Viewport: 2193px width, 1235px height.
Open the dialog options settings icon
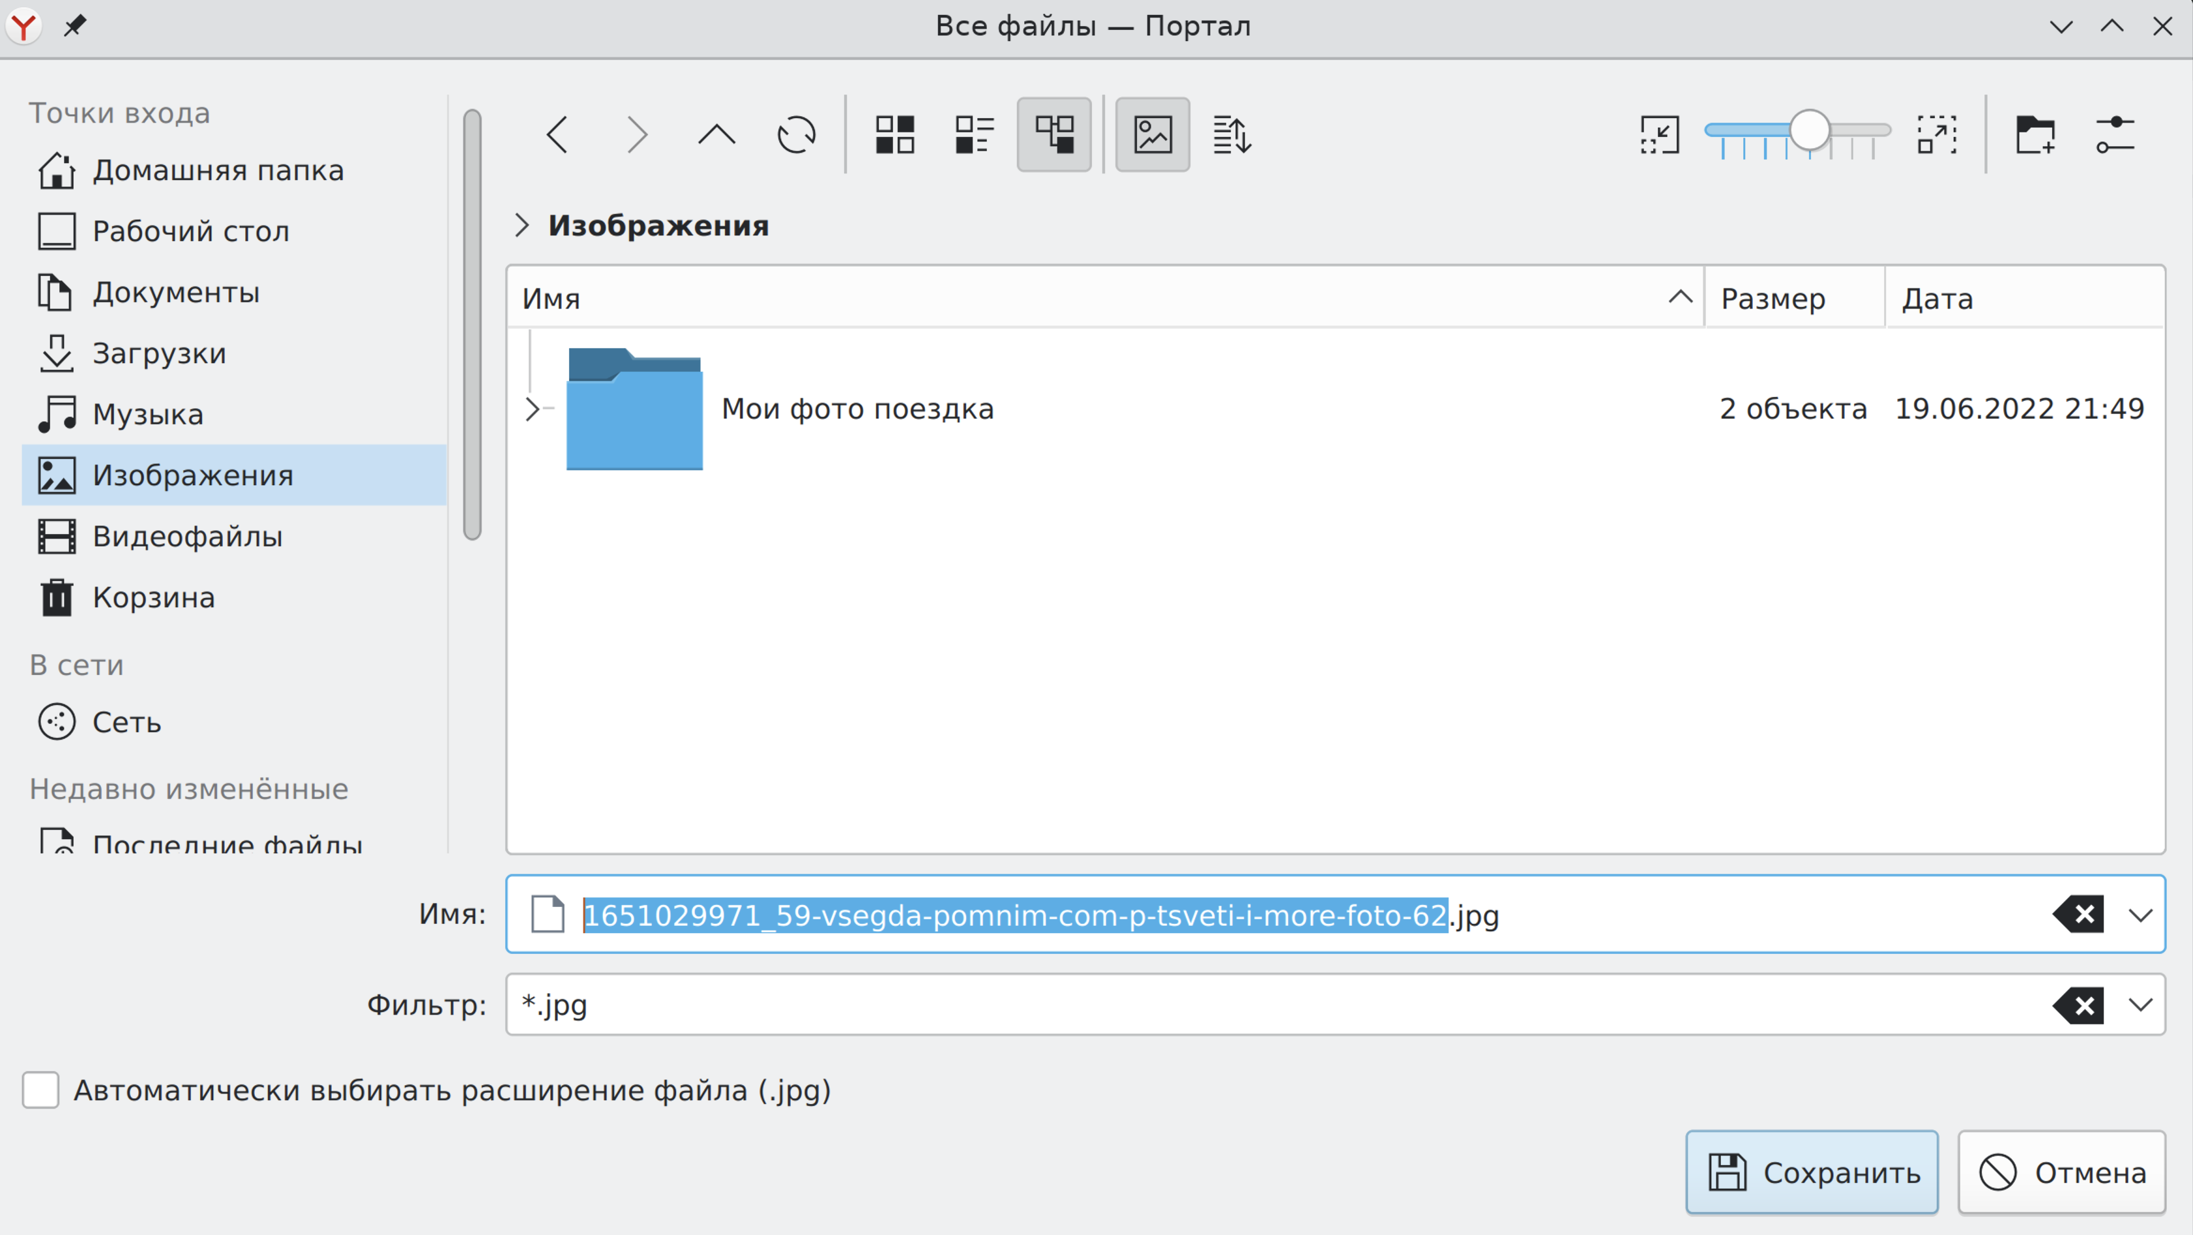[2115, 134]
